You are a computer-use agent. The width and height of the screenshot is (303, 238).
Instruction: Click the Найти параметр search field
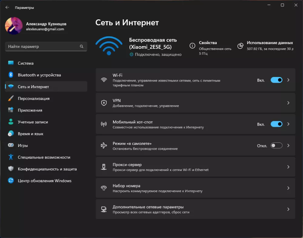[x=42, y=47]
